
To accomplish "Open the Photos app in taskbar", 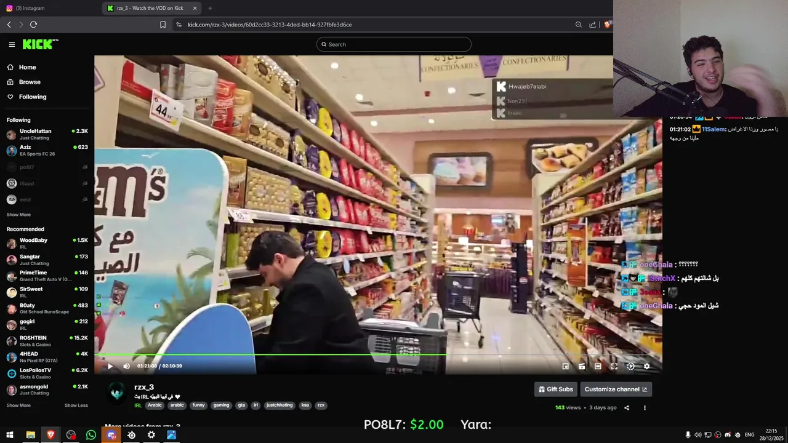I will click(x=172, y=435).
